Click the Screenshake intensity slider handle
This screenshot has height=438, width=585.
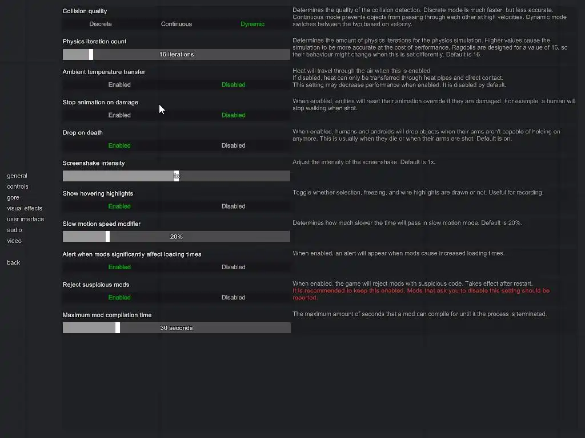177,176
